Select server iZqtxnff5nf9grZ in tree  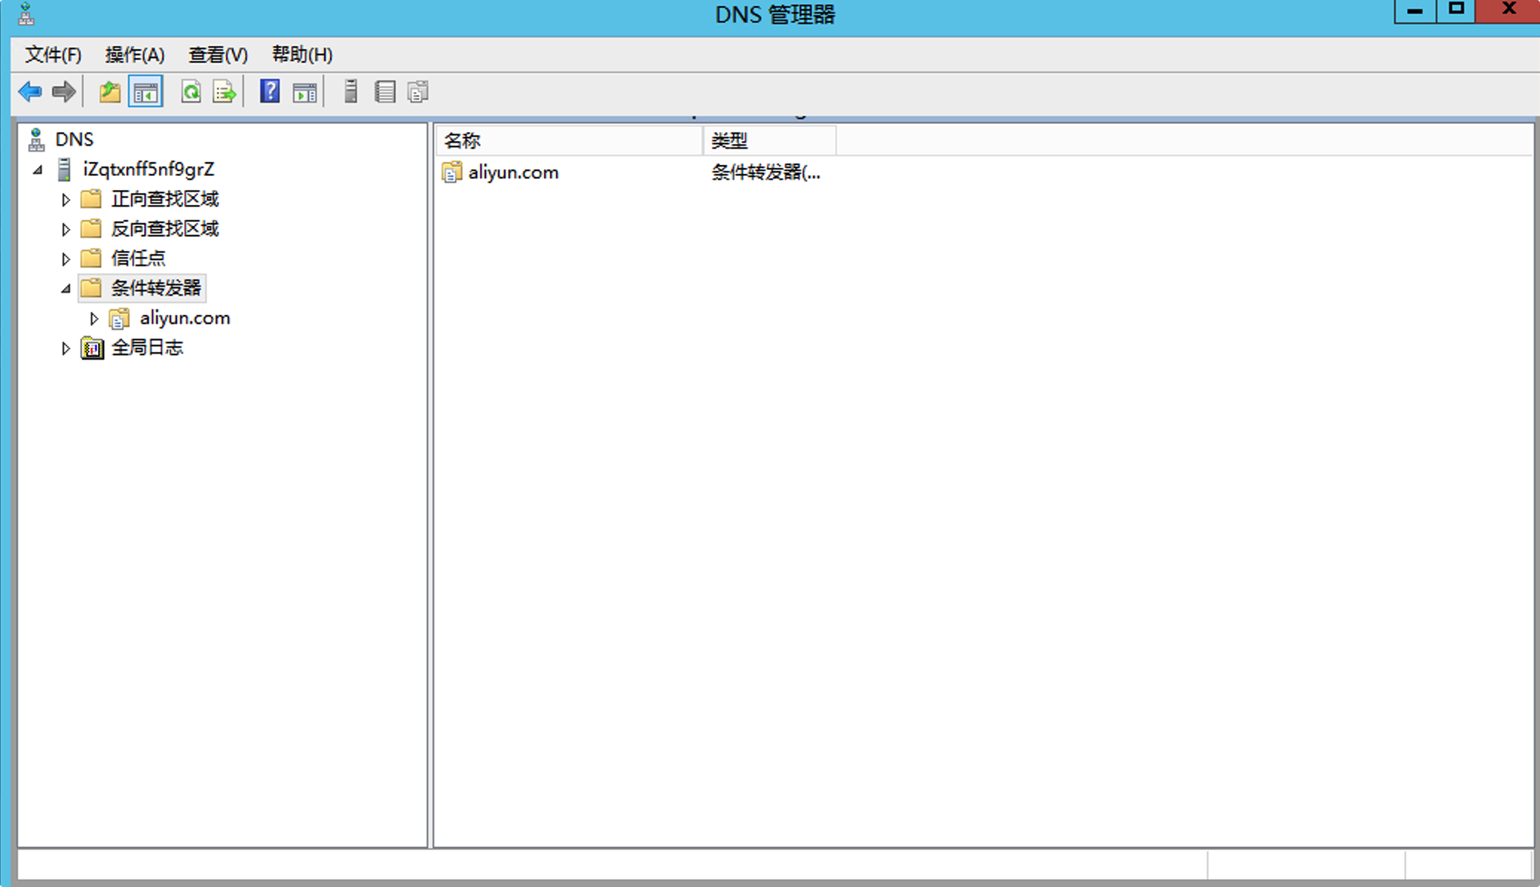(x=148, y=169)
